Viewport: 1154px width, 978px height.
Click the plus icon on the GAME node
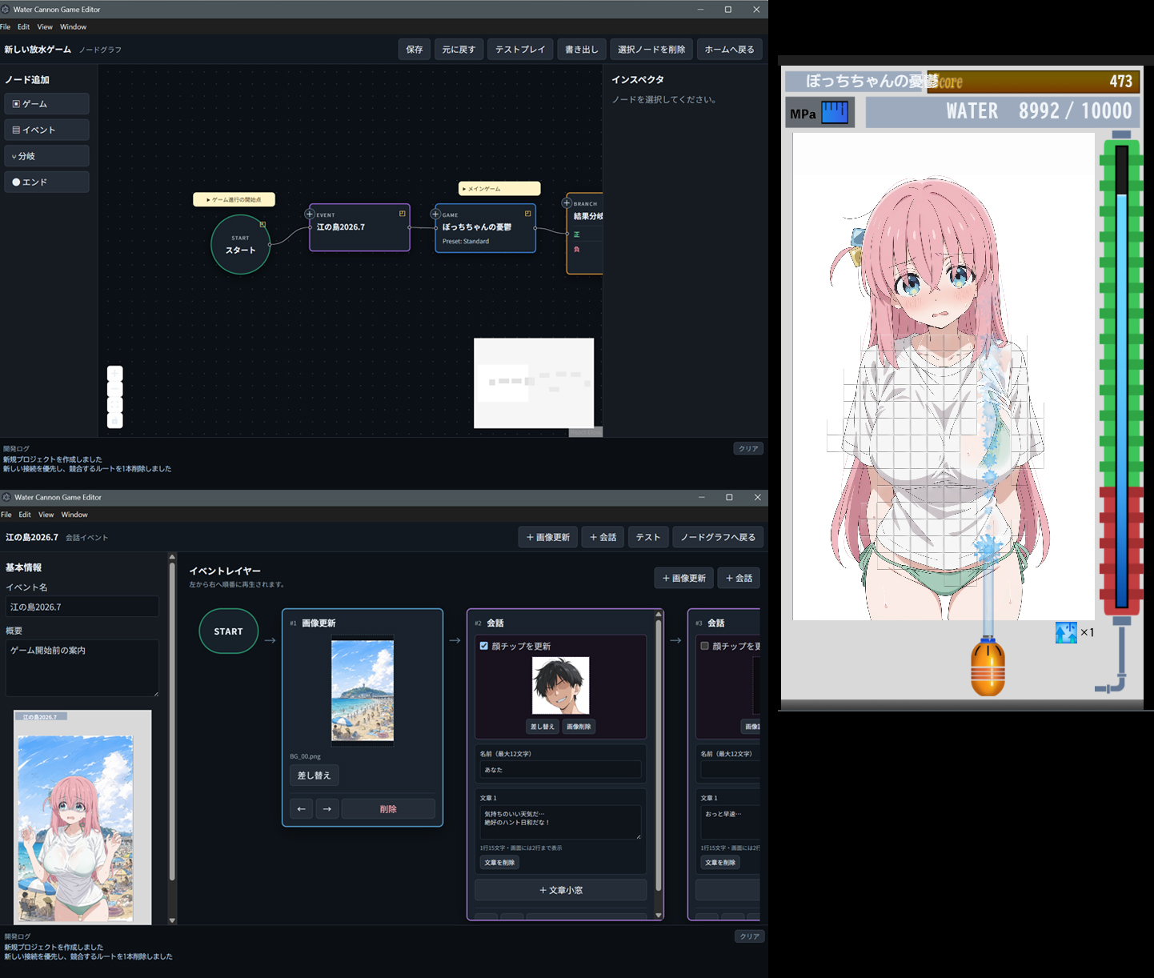[435, 214]
